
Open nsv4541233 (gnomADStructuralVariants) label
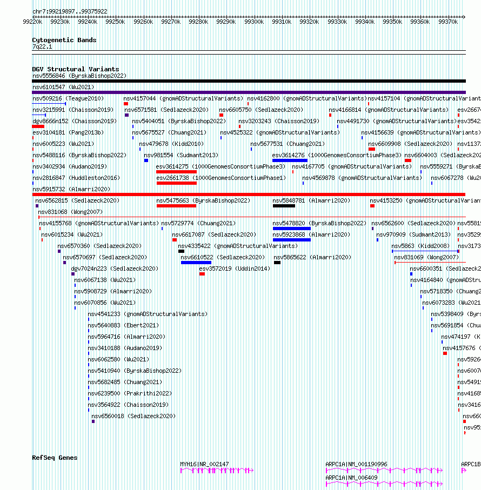point(148,314)
